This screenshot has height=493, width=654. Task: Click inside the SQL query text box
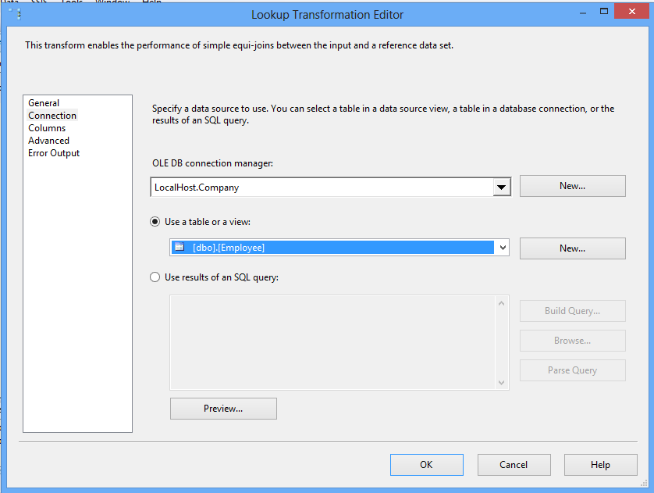pyautogui.click(x=332, y=342)
